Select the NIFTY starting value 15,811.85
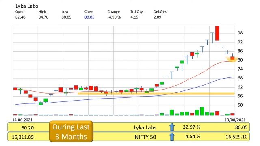The height and width of the screenshot is (146, 260). coord(23,137)
